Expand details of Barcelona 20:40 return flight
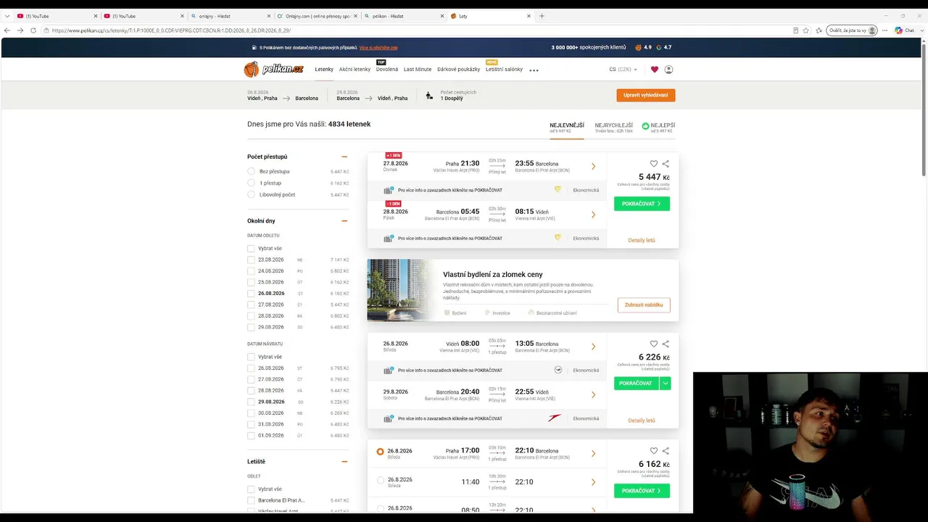The width and height of the screenshot is (928, 522). [593, 395]
